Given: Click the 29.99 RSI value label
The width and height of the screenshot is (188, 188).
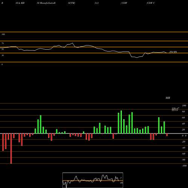Looking at the screenshot, I should [173, 52].
